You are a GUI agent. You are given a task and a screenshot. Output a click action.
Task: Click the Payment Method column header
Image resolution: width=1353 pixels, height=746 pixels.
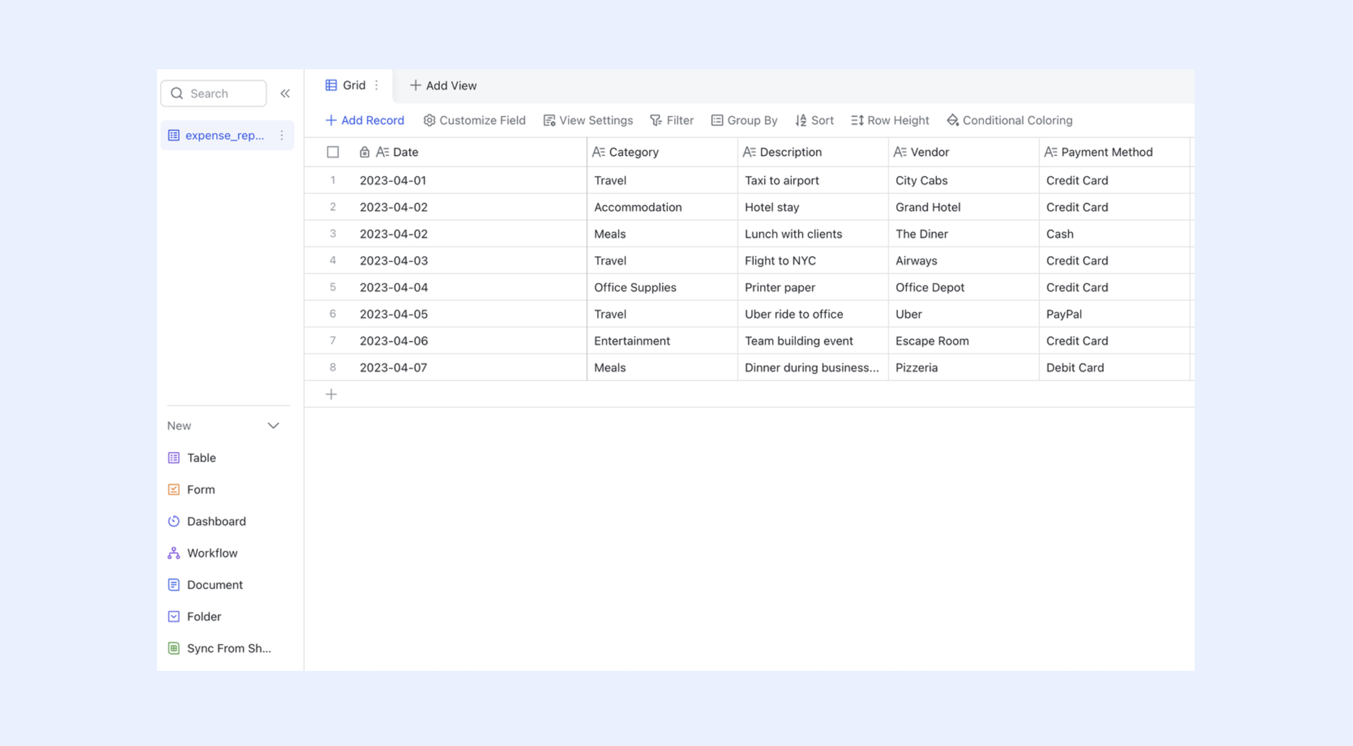click(1114, 152)
